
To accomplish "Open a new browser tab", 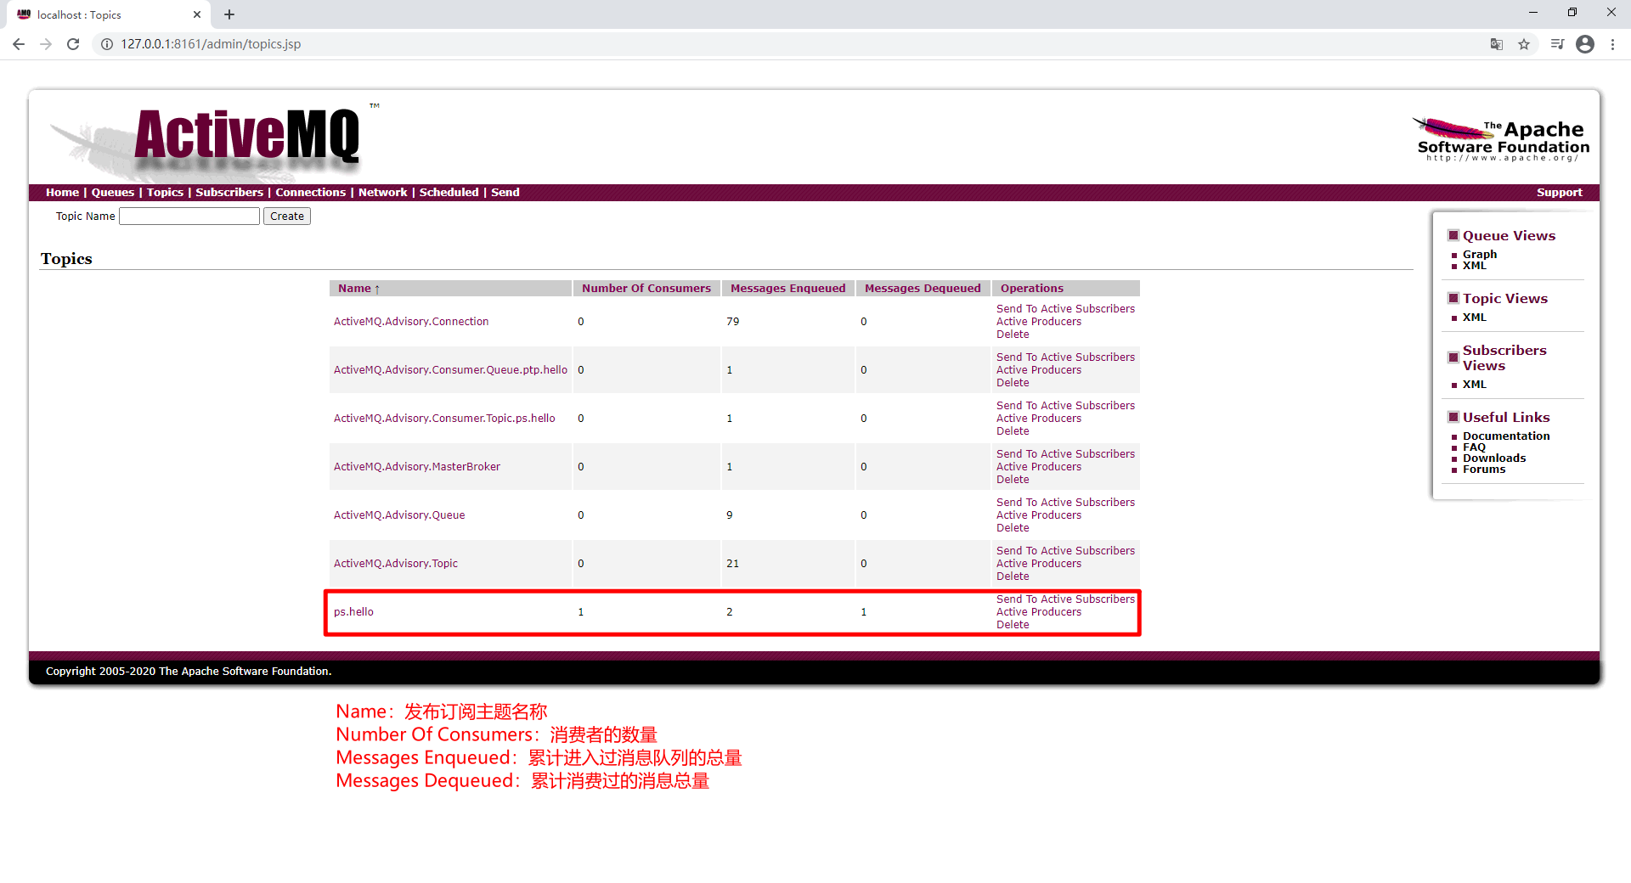I will pos(229,14).
